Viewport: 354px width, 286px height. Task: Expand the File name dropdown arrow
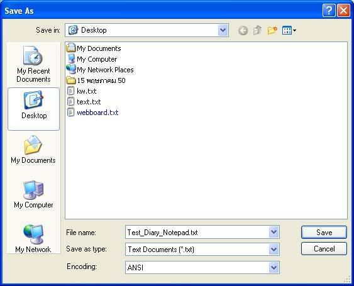coord(274,232)
